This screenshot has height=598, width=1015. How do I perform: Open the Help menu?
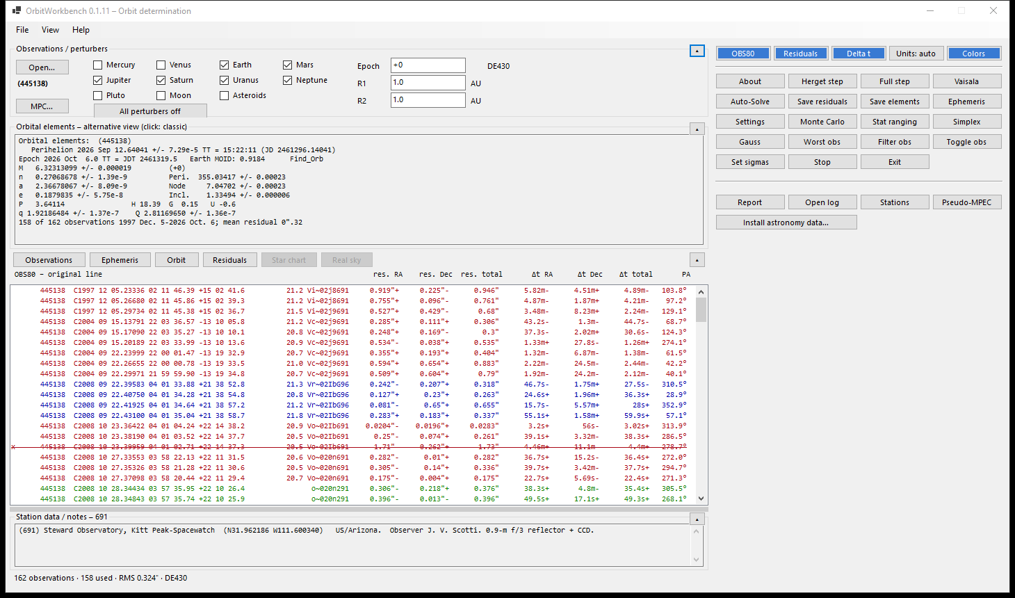coord(81,30)
